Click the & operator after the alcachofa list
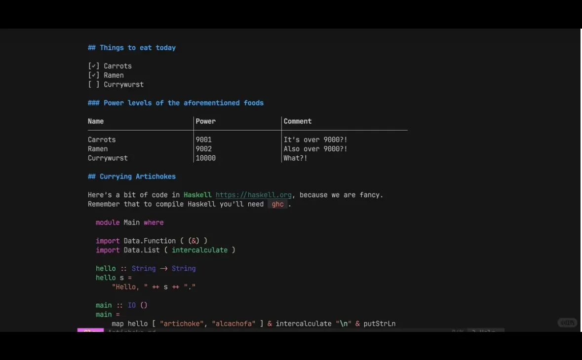The image size is (582, 360). click(x=269, y=324)
